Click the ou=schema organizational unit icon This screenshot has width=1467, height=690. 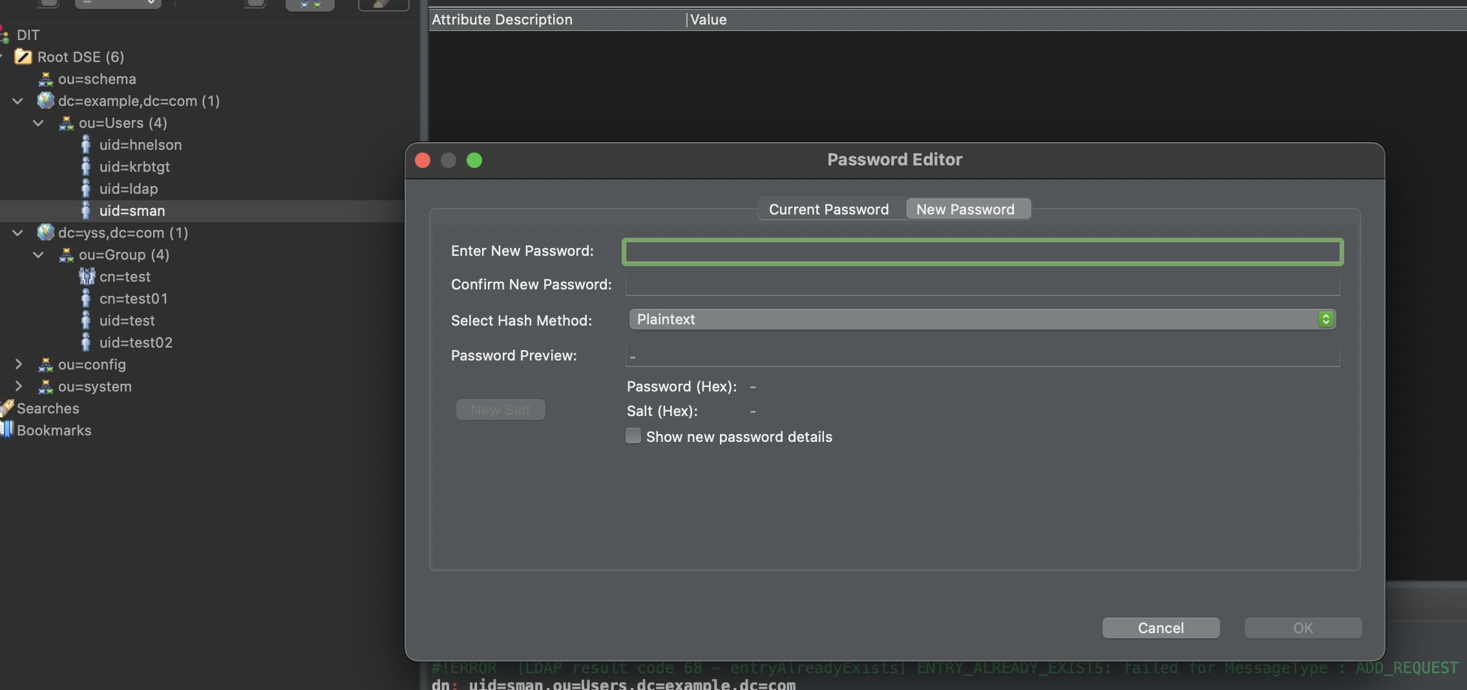click(45, 79)
